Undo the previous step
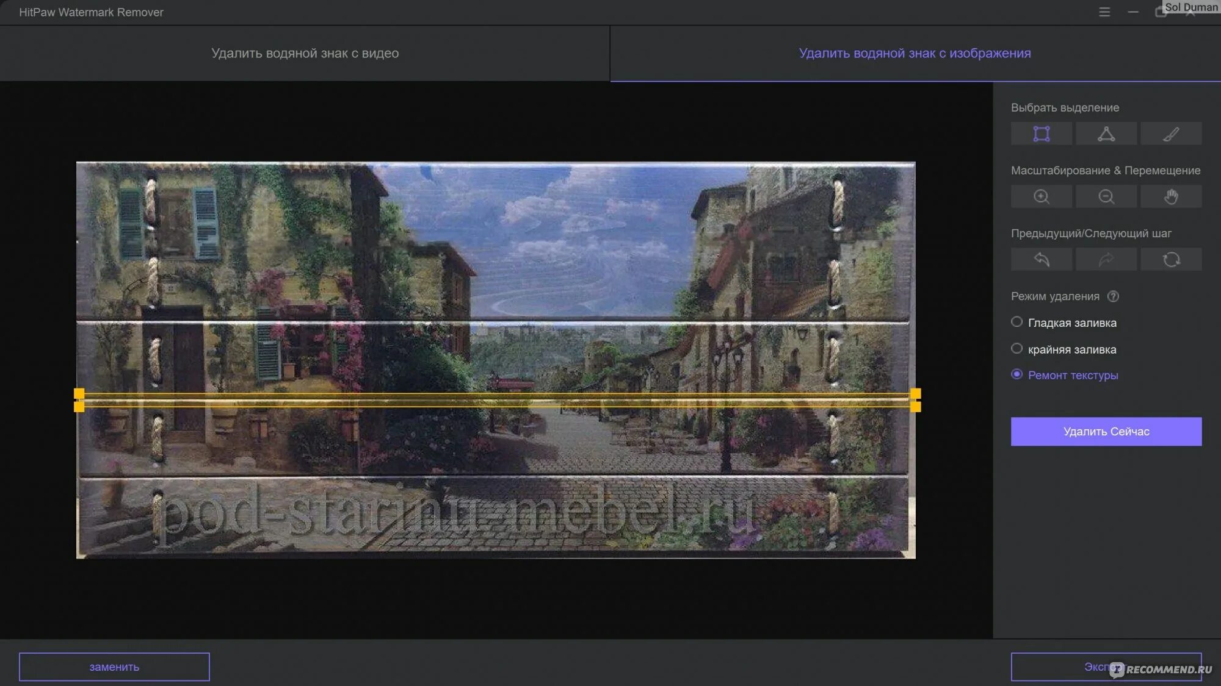The width and height of the screenshot is (1221, 686). pyautogui.click(x=1041, y=259)
